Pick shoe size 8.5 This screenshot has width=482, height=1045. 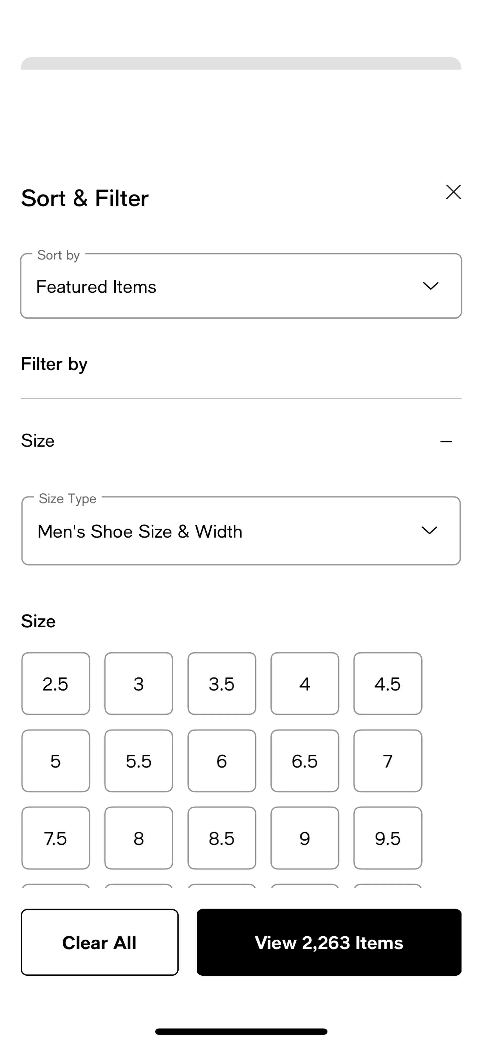pos(222,838)
